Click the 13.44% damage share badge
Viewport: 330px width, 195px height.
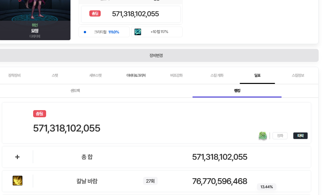266,187
